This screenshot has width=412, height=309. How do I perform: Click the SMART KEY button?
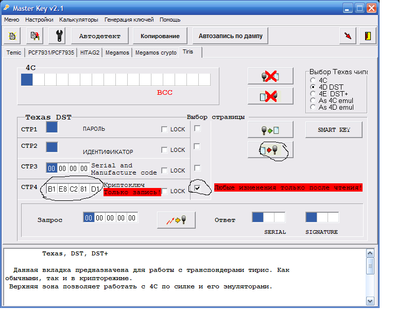334,130
